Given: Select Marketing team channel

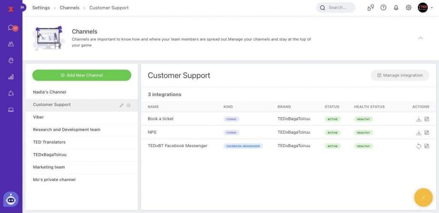Looking at the screenshot, I should (x=82, y=168).
